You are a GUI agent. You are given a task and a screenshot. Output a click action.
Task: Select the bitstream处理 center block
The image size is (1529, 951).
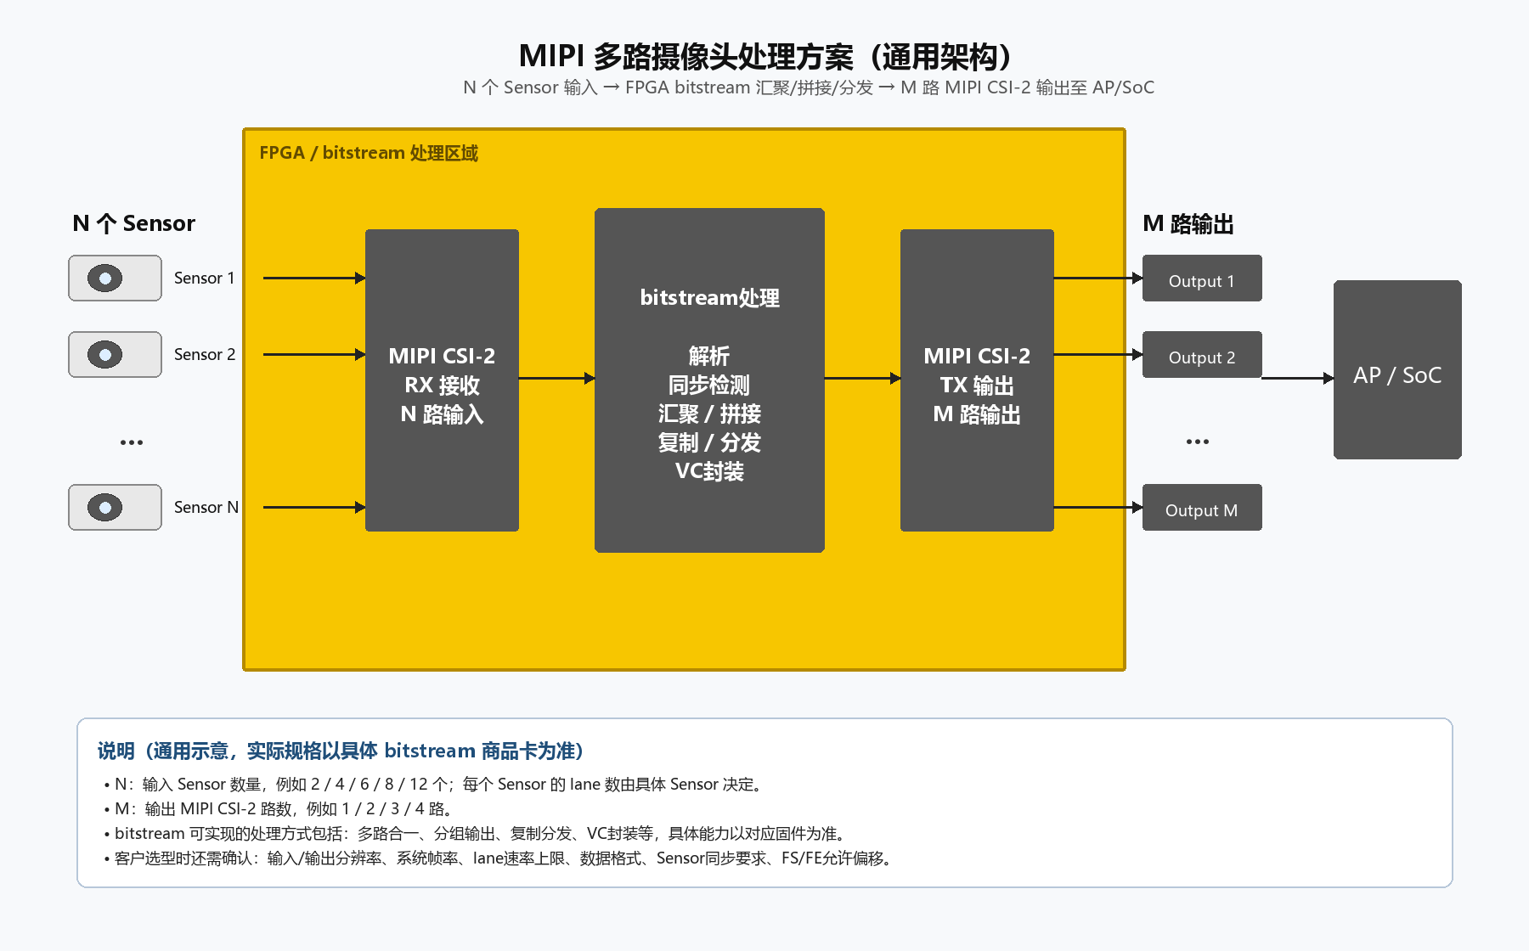point(709,380)
